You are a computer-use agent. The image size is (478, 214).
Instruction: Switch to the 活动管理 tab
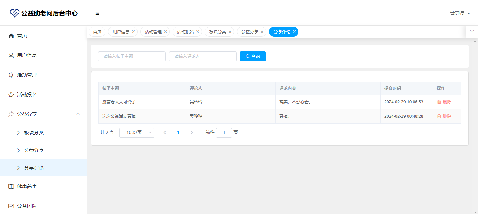coord(153,32)
